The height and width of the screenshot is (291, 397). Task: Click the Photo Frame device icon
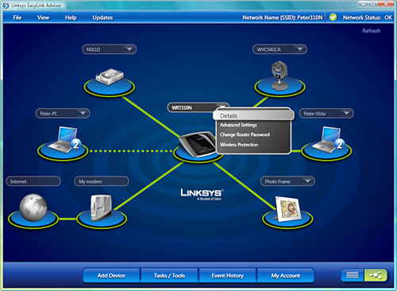[287, 209]
